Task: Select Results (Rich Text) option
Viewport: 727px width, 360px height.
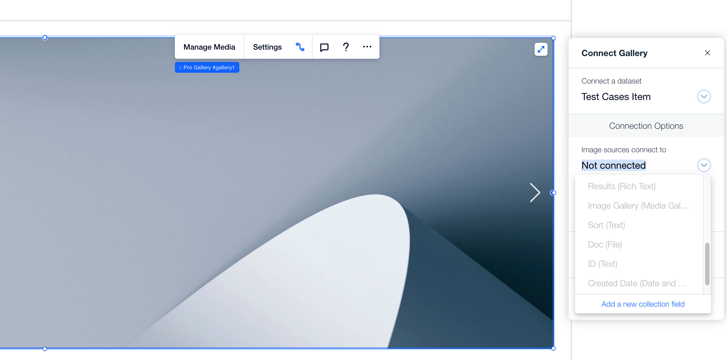Action: point(621,186)
